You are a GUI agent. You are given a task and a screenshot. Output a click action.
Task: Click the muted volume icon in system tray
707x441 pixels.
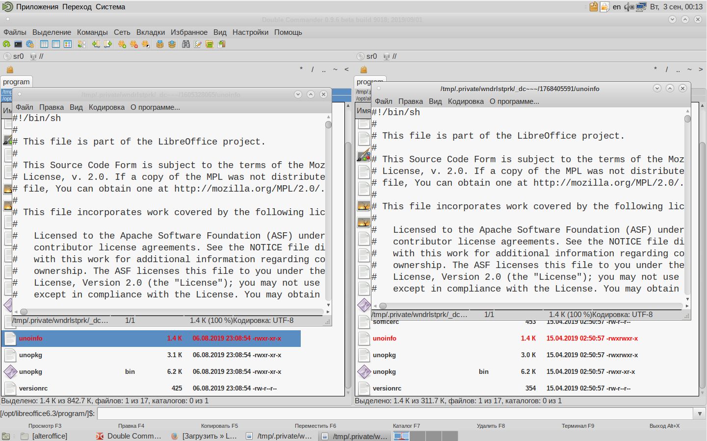pos(628,7)
